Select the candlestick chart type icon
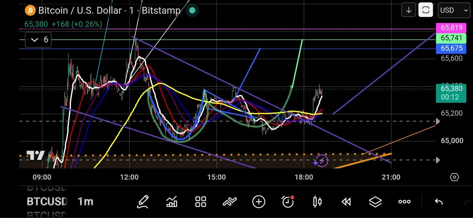Viewport: 473px width, 218px height. coord(317,202)
